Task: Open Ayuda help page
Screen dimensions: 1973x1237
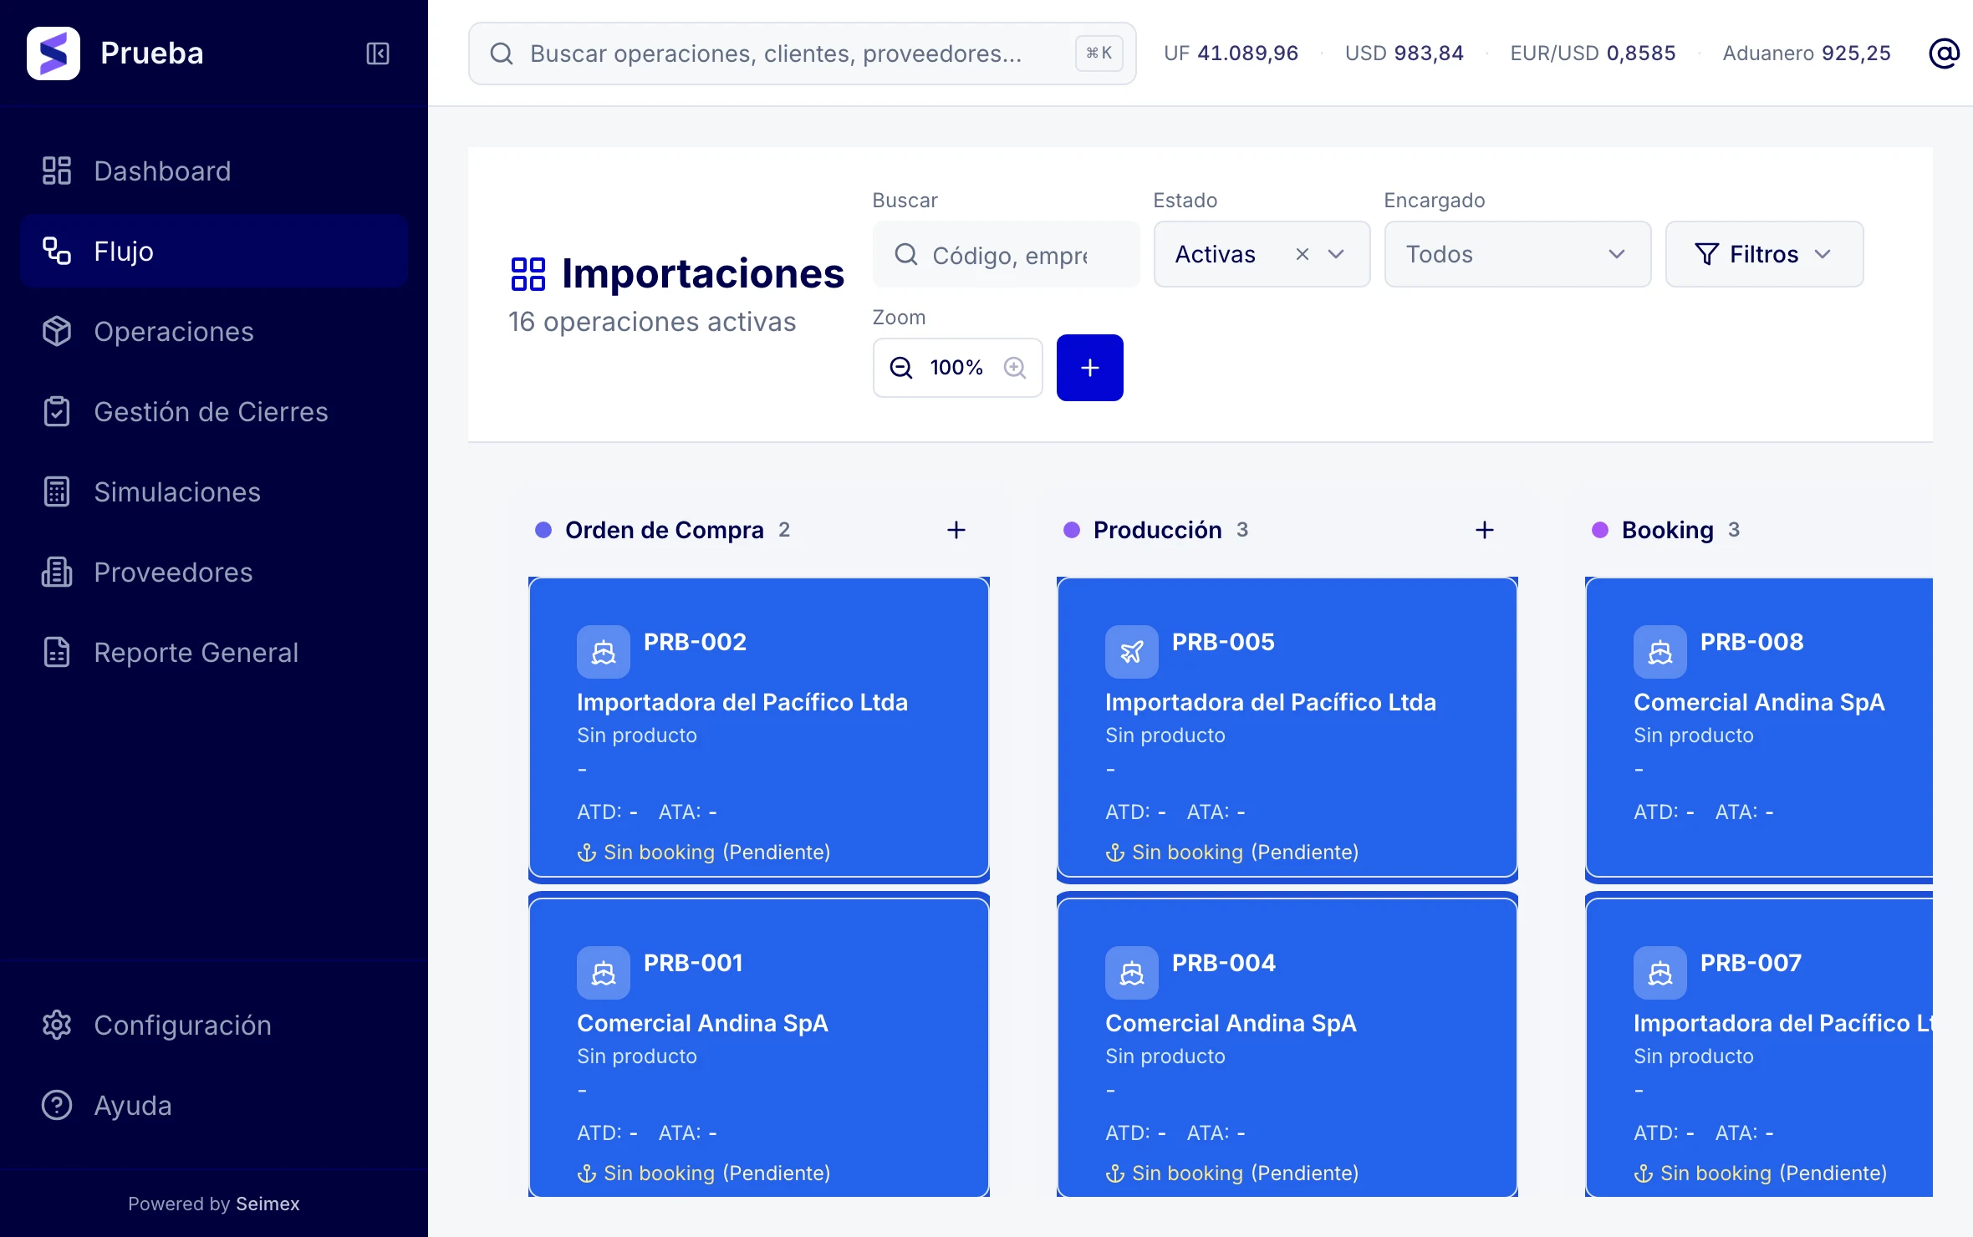Action: coord(214,1105)
